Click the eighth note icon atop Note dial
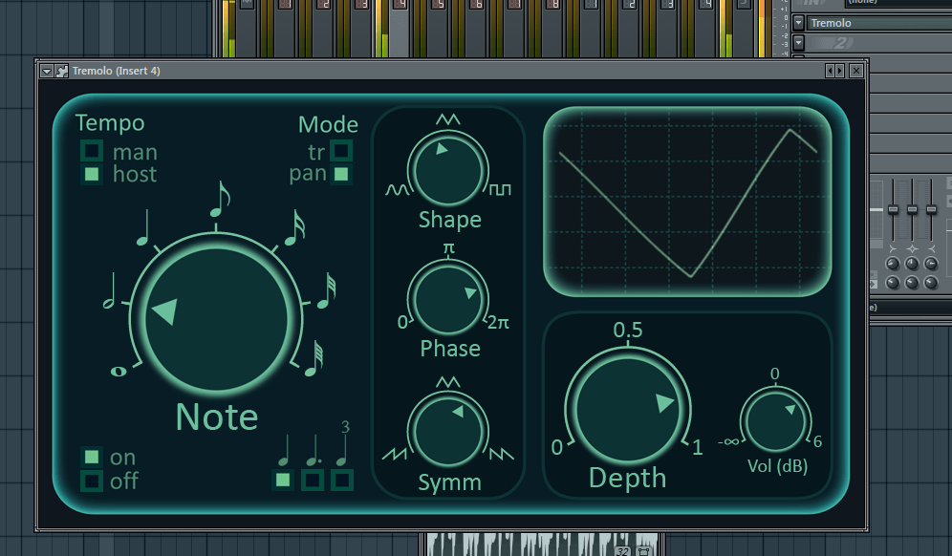 click(221, 199)
